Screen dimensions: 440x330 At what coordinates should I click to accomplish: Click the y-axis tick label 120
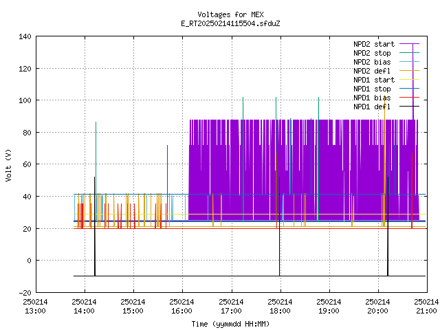pyautogui.click(x=25, y=69)
